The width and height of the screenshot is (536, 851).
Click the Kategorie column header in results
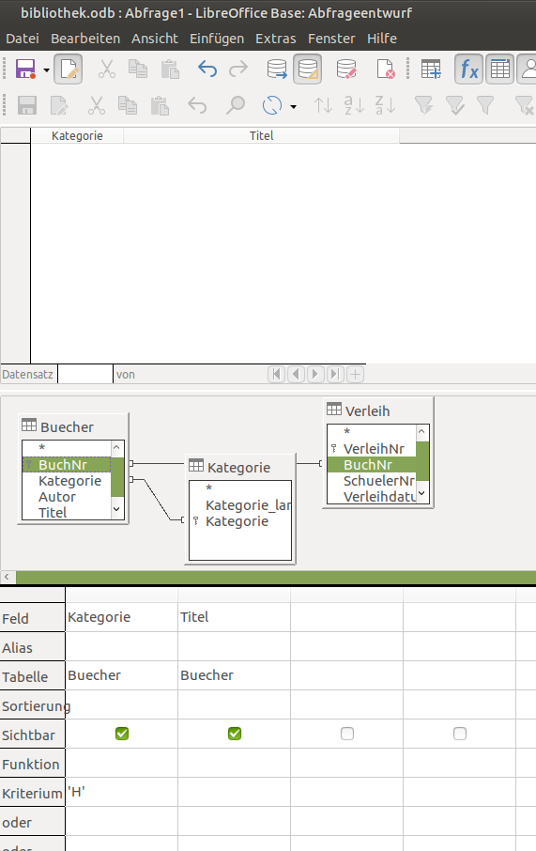point(77,135)
